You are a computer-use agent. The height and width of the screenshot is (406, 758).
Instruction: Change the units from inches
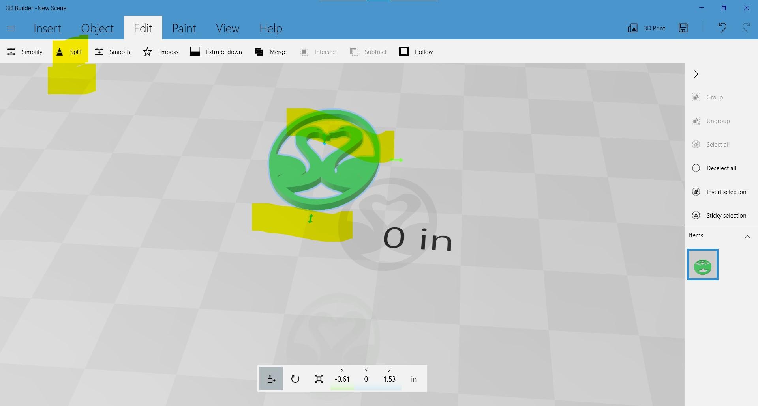pos(414,379)
